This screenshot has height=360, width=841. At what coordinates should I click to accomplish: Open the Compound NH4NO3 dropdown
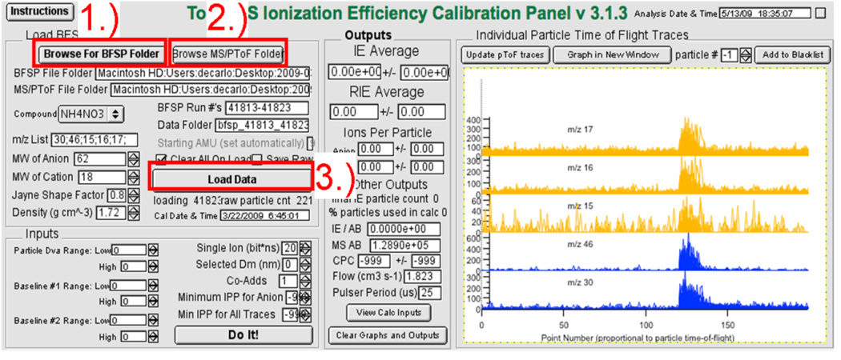point(93,114)
